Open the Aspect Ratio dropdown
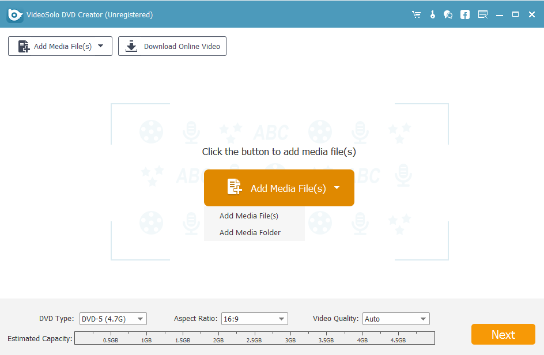Image resolution: width=544 pixels, height=355 pixels. pyautogui.click(x=254, y=319)
